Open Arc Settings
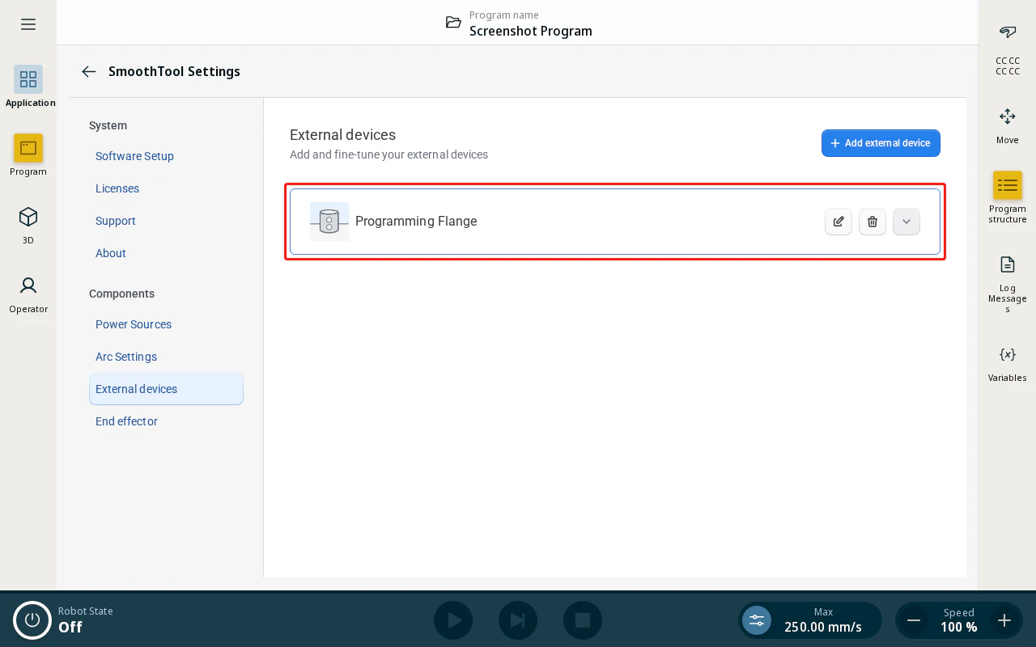The height and width of the screenshot is (647, 1036). point(126,357)
